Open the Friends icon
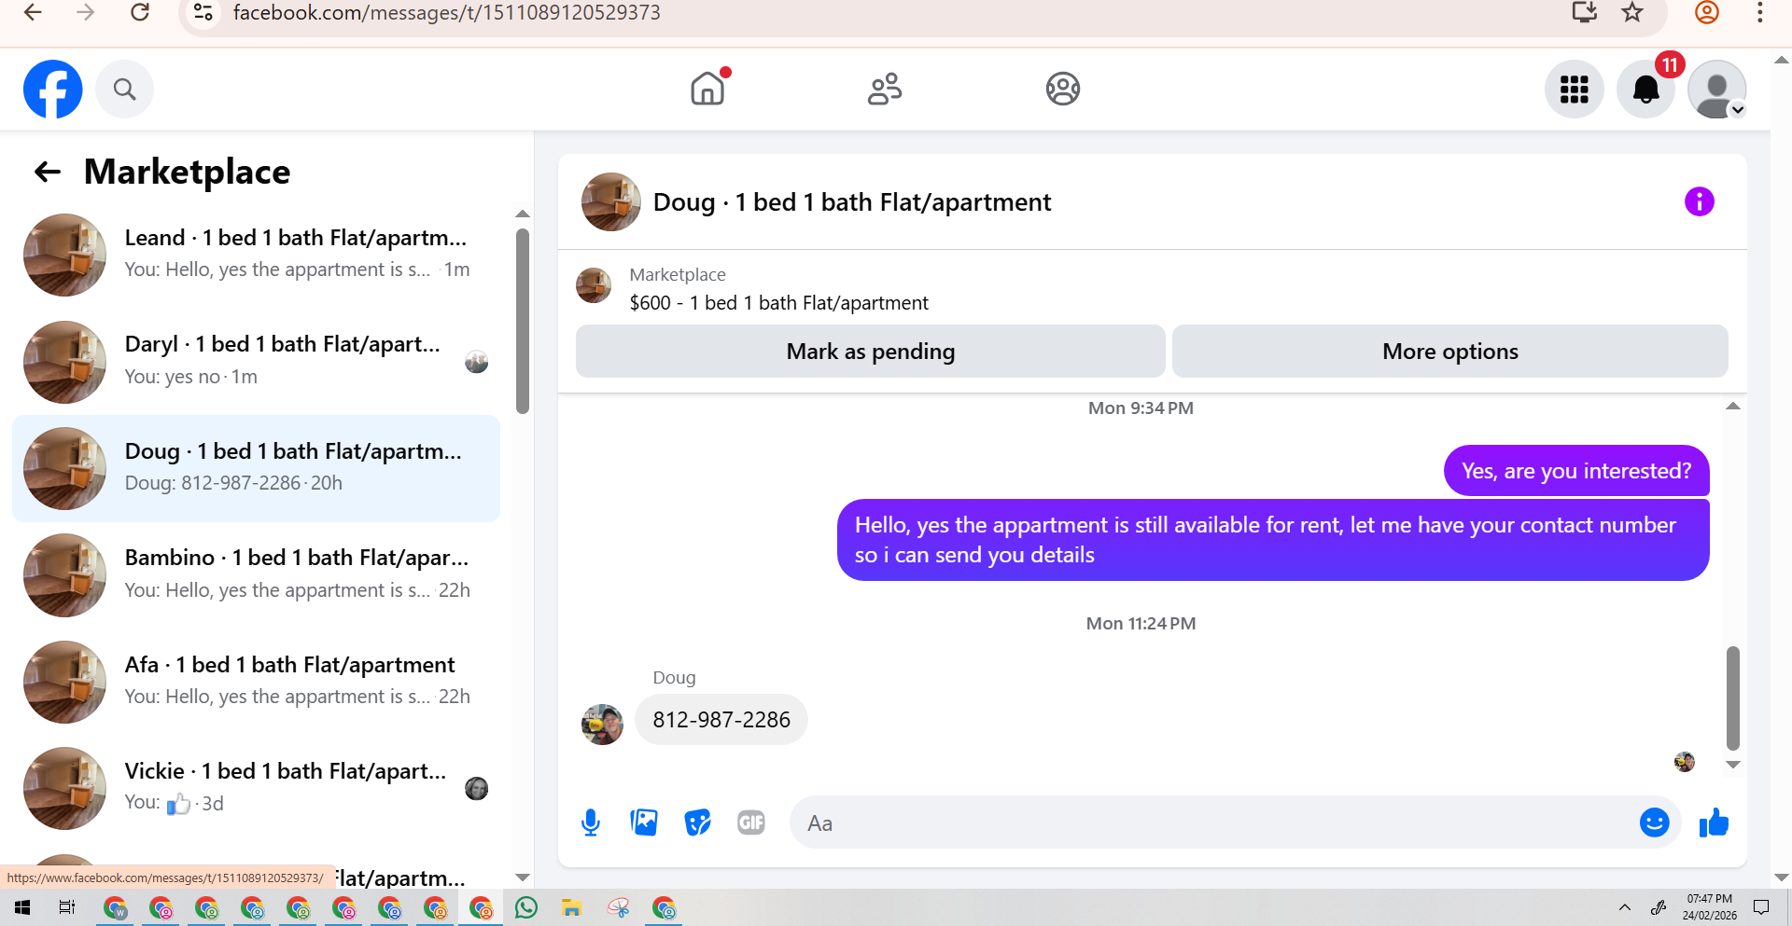 tap(885, 89)
